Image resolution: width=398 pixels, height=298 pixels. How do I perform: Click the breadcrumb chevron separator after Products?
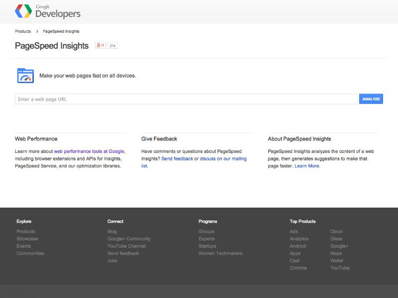[37, 31]
